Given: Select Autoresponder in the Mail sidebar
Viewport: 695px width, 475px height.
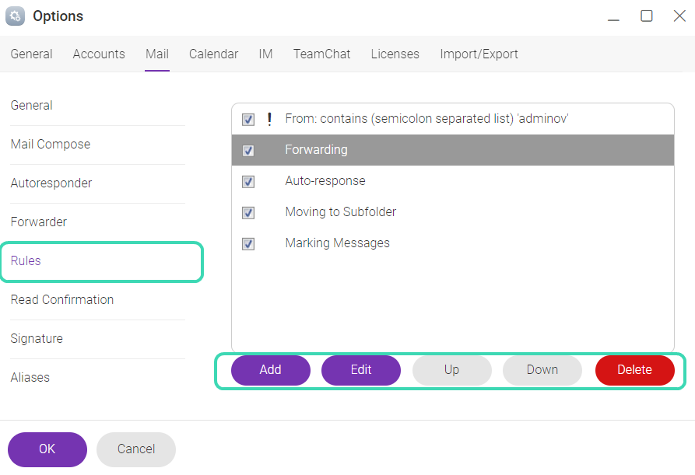Looking at the screenshot, I should 51,183.
